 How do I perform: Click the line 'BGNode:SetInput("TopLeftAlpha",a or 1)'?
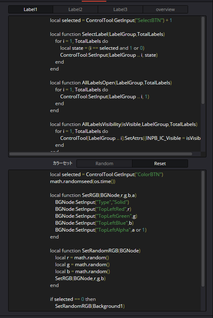click(101, 230)
